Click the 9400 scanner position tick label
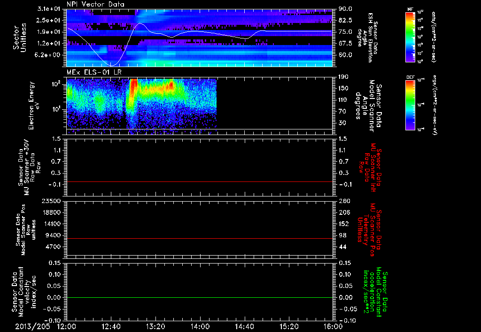Screen dimensions: 481x332 pos(54,235)
